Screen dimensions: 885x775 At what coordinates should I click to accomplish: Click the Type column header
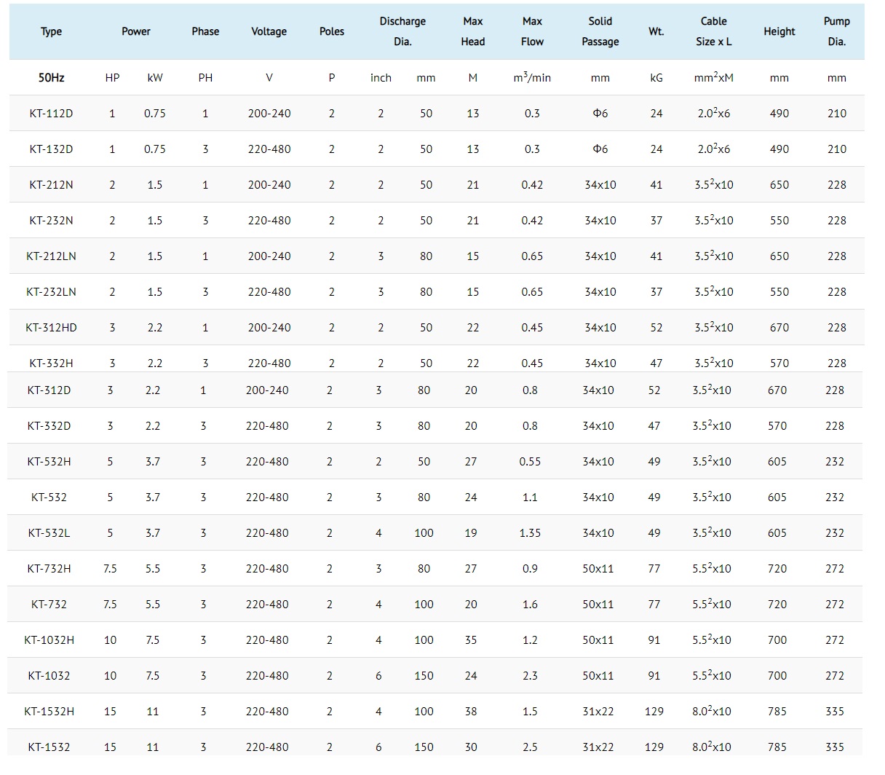[51, 31]
